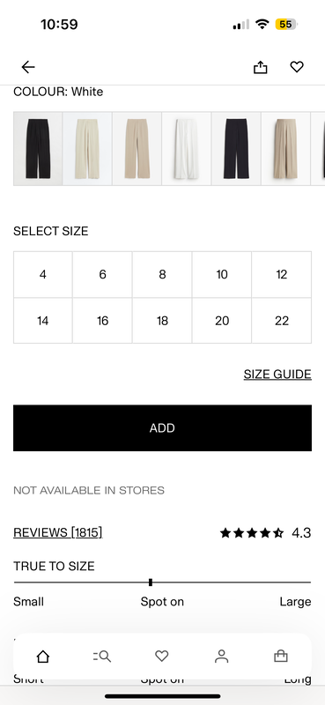Choose the white trousers colour thumbnail

point(187,148)
